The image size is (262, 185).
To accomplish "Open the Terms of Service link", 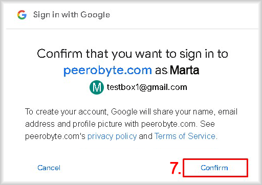I will point(185,136).
